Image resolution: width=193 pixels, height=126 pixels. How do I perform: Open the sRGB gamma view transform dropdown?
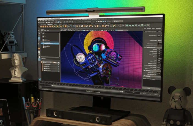[x=122, y=30]
